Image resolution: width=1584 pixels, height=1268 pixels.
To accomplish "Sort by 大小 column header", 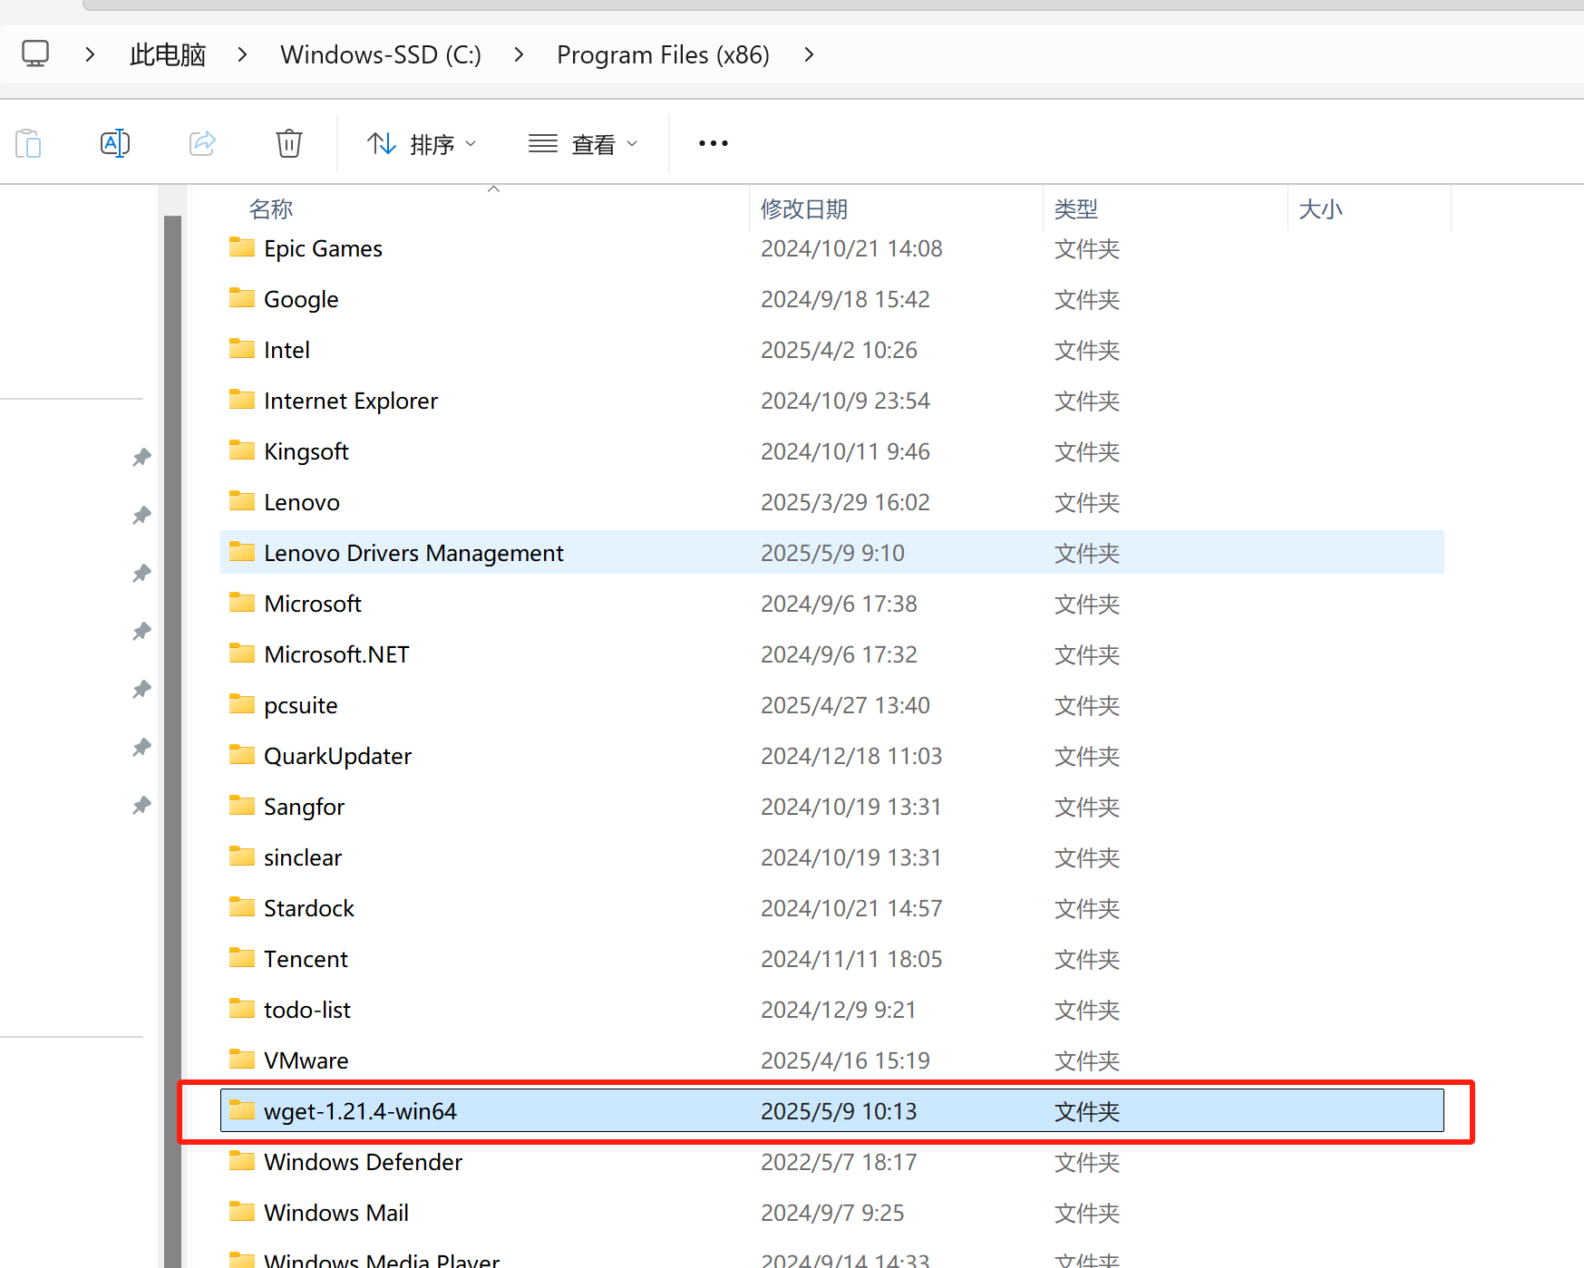I will [x=1320, y=209].
